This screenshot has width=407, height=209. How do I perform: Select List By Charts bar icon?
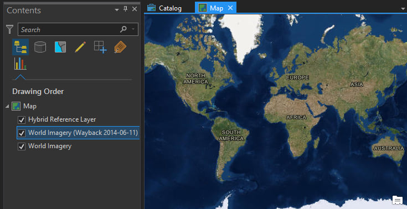pyautogui.click(x=20, y=64)
